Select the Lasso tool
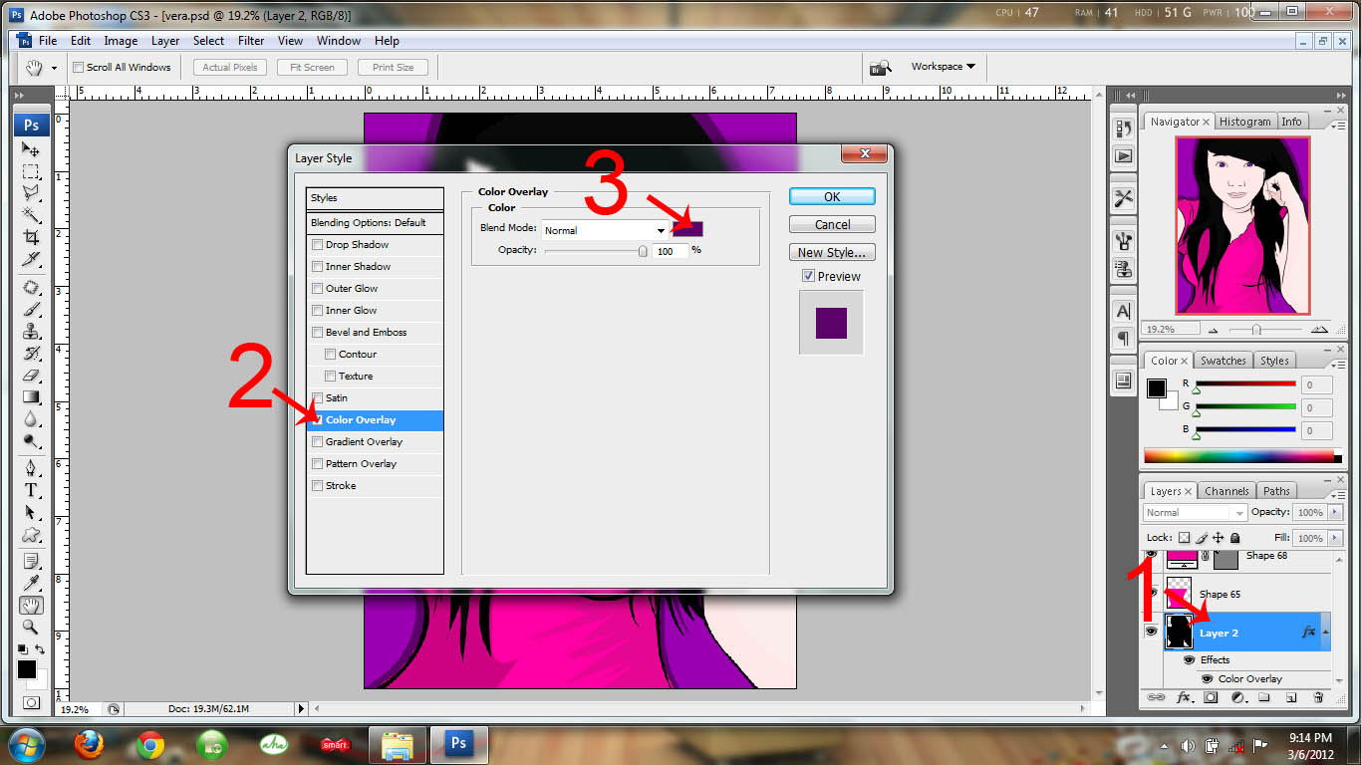Viewport: 1361px width, 765px height. pyautogui.click(x=31, y=193)
